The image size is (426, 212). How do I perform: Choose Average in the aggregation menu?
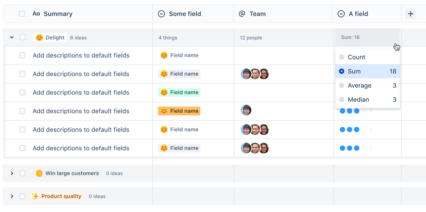coord(359,86)
